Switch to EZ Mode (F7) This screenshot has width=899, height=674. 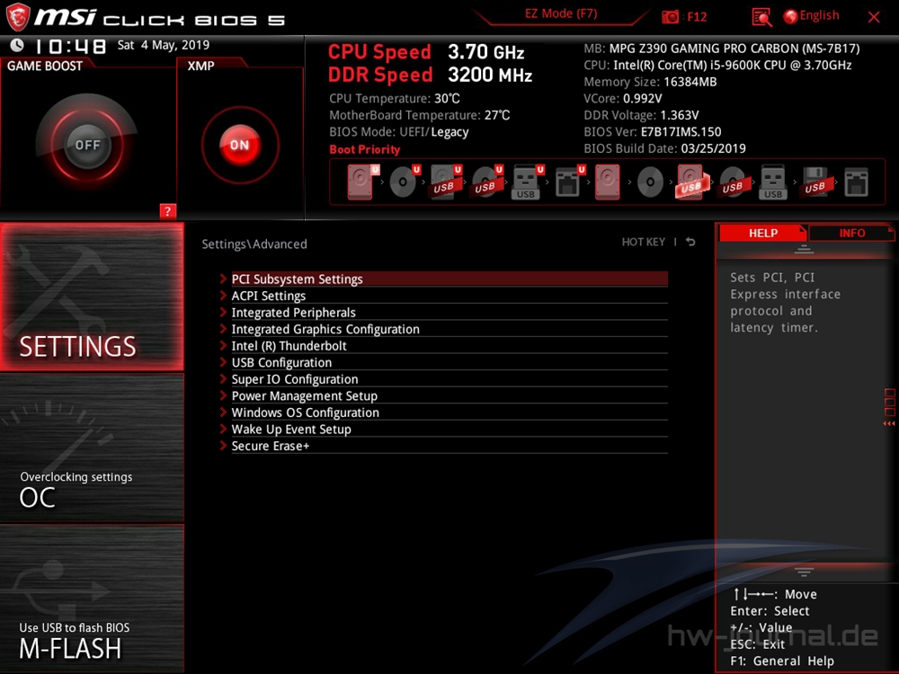[x=561, y=13]
